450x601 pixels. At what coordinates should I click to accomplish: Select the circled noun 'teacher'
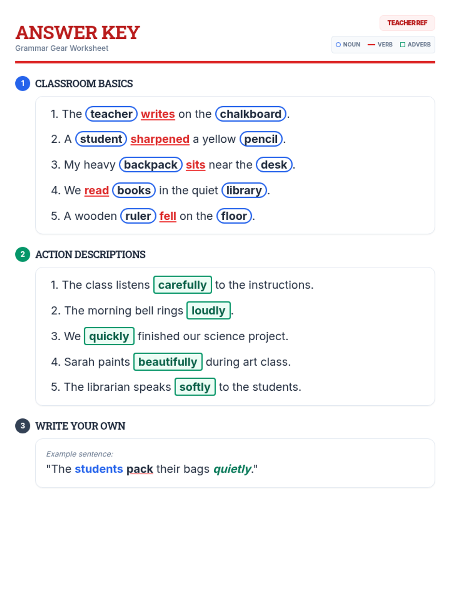click(x=111, y=114)
